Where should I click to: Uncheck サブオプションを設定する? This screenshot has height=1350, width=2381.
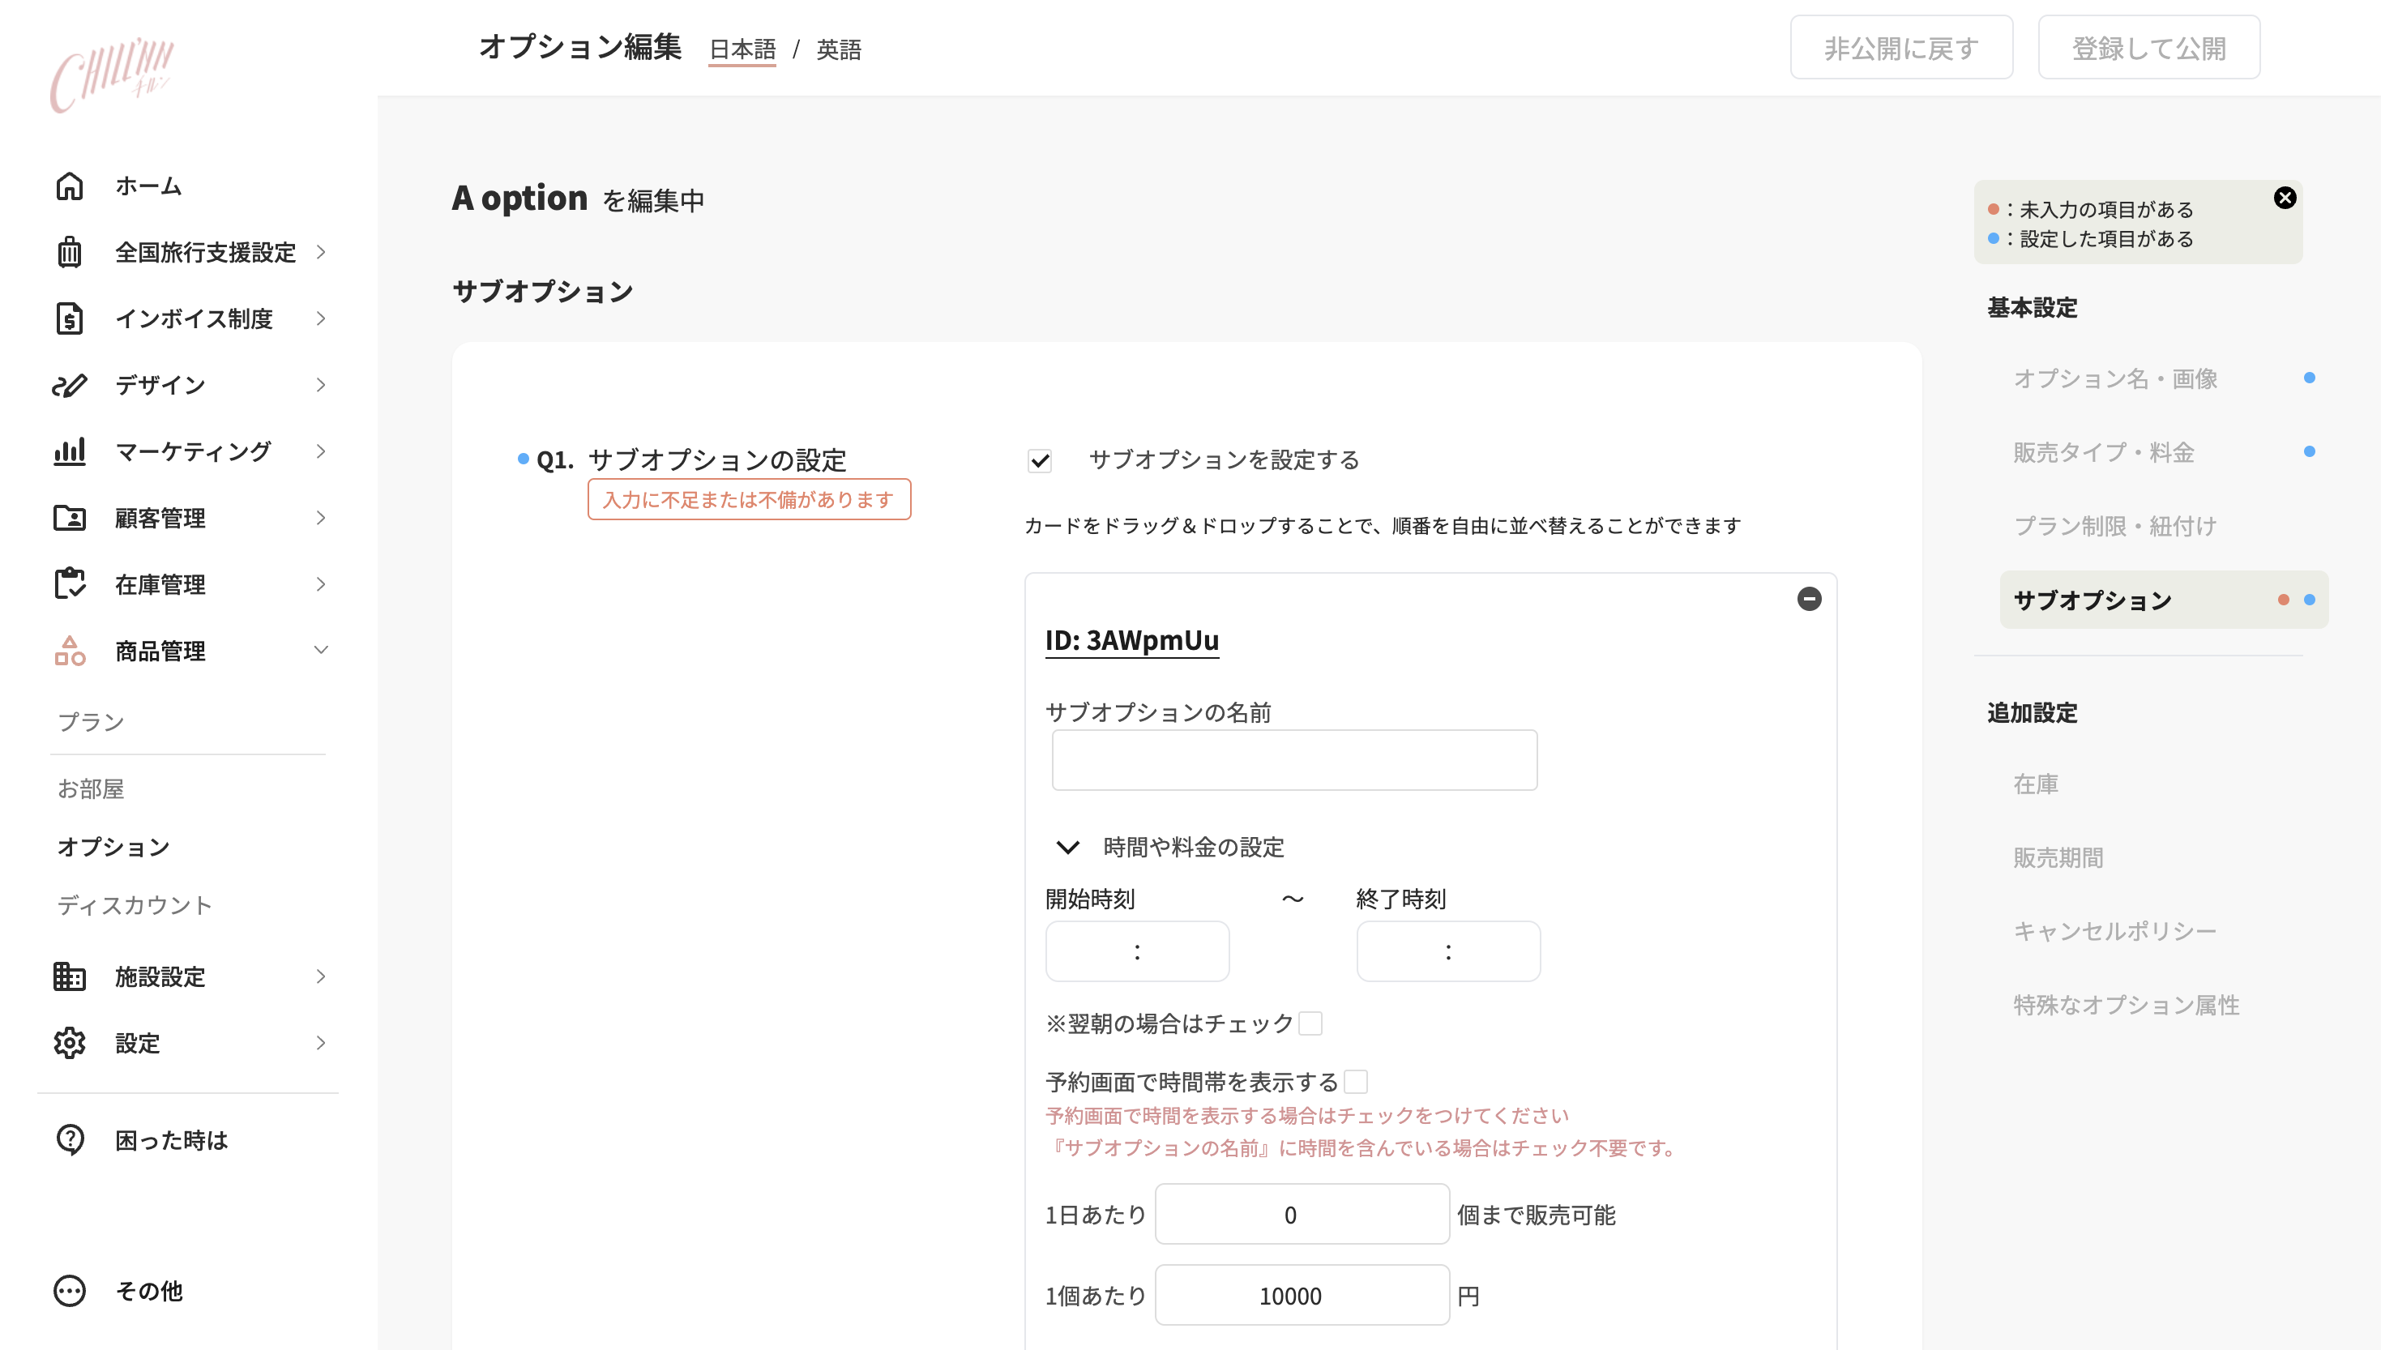(1041, 461)
